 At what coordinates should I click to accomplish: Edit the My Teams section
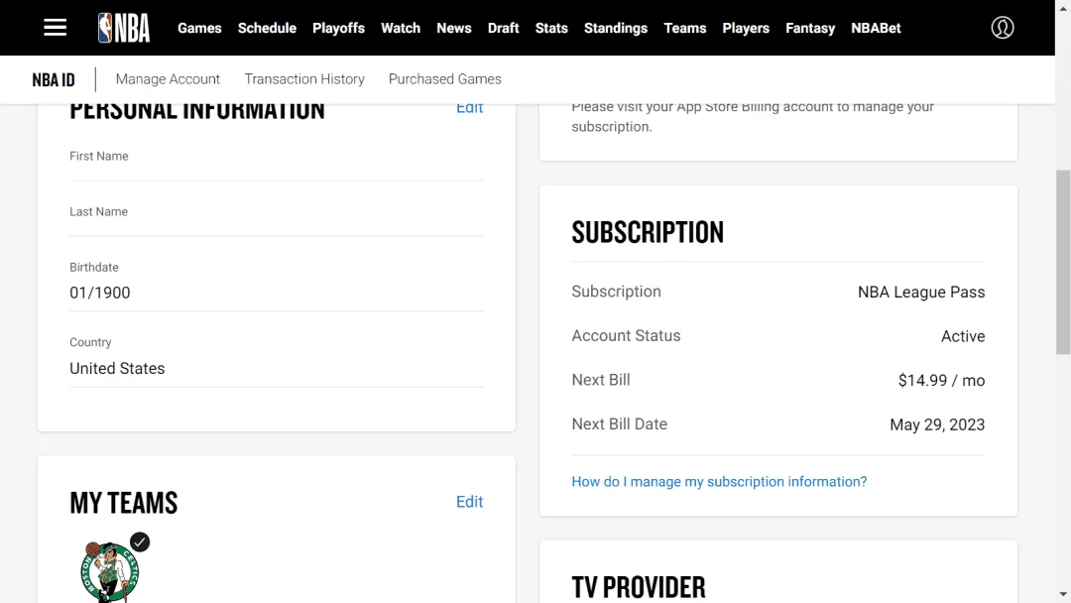tap(469, 502)
